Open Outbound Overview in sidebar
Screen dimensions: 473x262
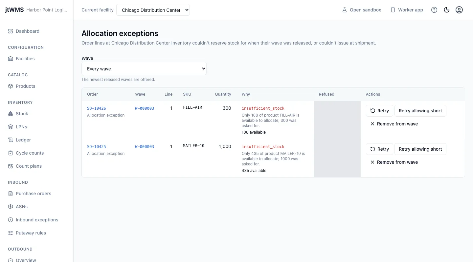click(36, 260)
